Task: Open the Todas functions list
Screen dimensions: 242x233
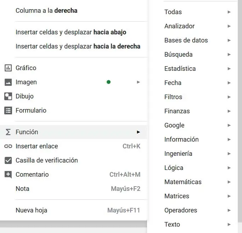Action: [173, 12]
